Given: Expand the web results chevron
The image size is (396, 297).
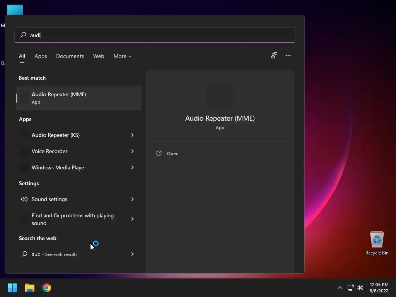Looking at the screenshot, I should pyautogui.click(x=132, y=254).
